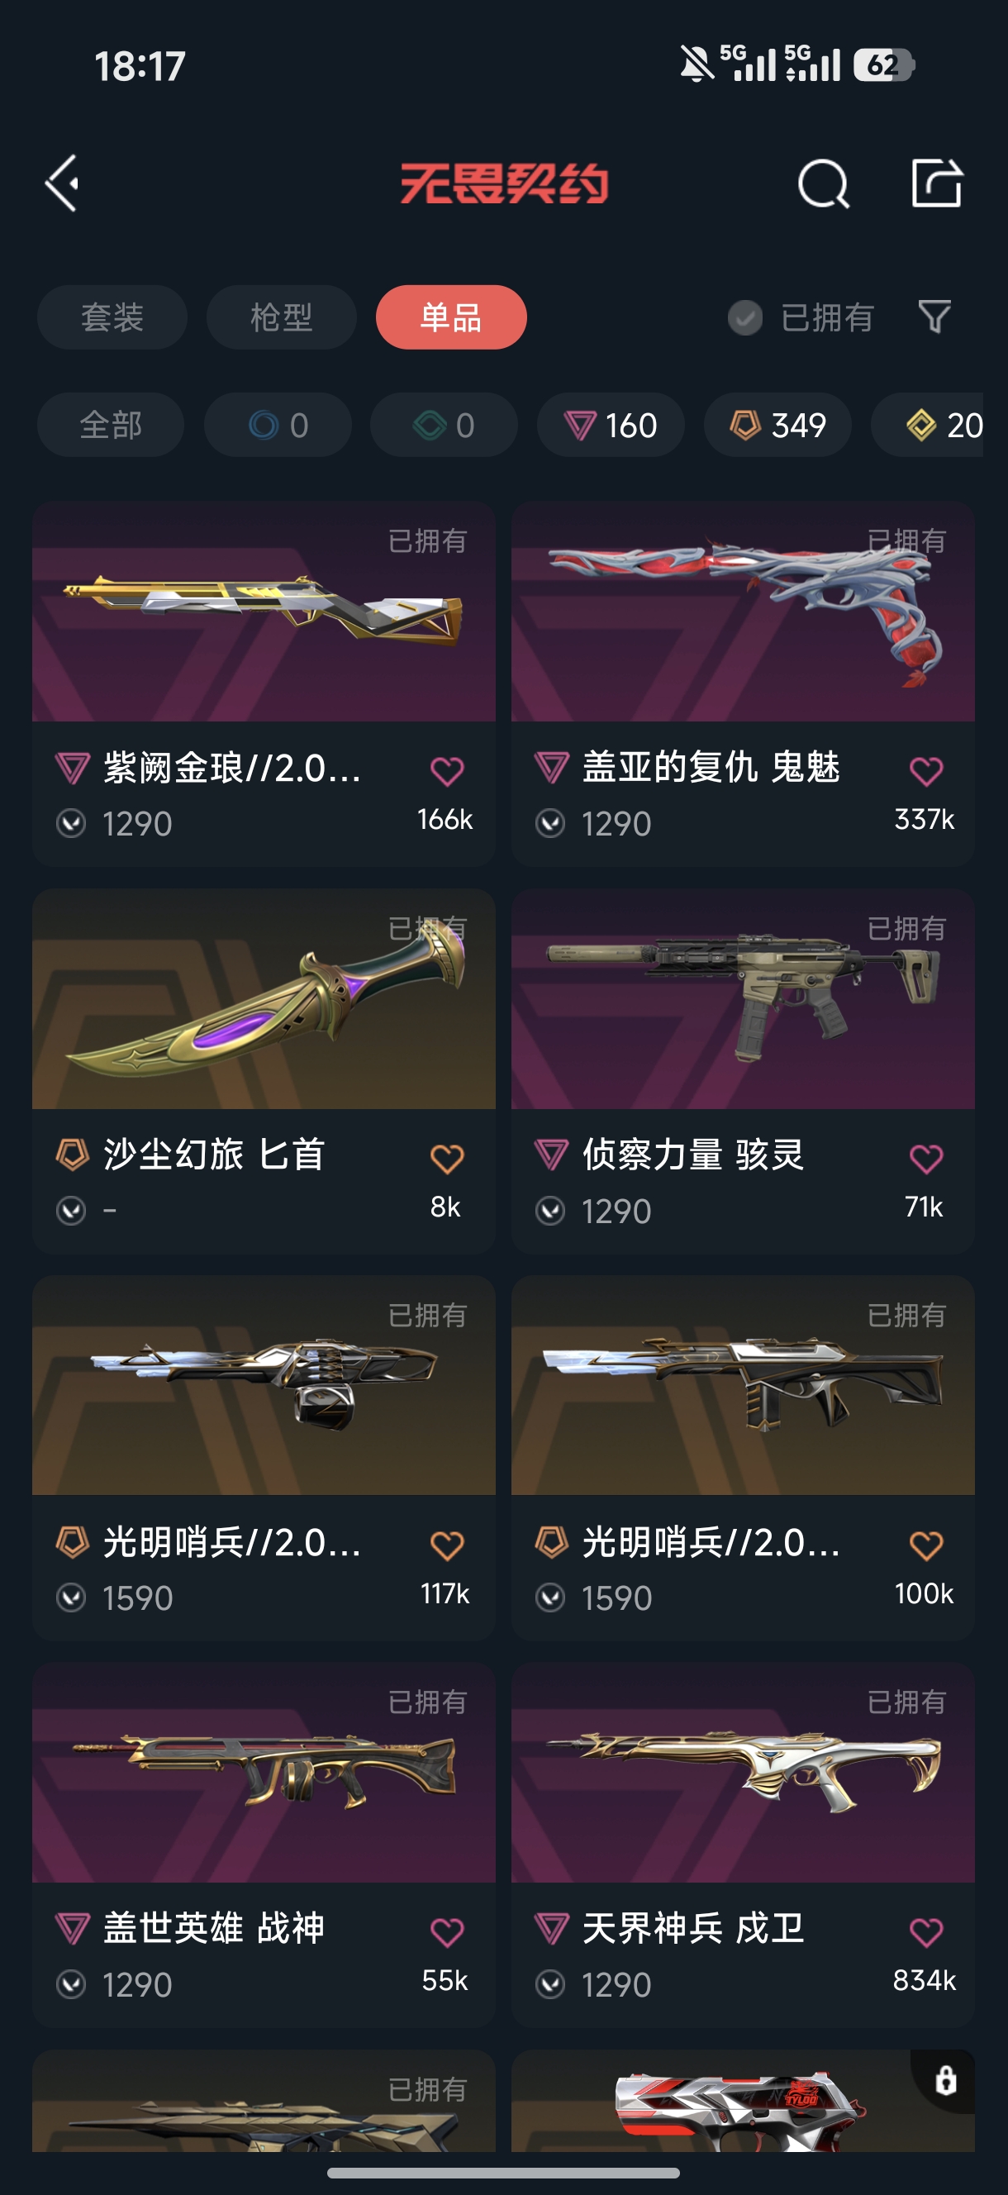Image resolution: width=1008 pixels, height=2195 pixels.
Task: Favorite the 盖亚的复仇 鬼魅 skin heart
Action: tap(925, 771)
